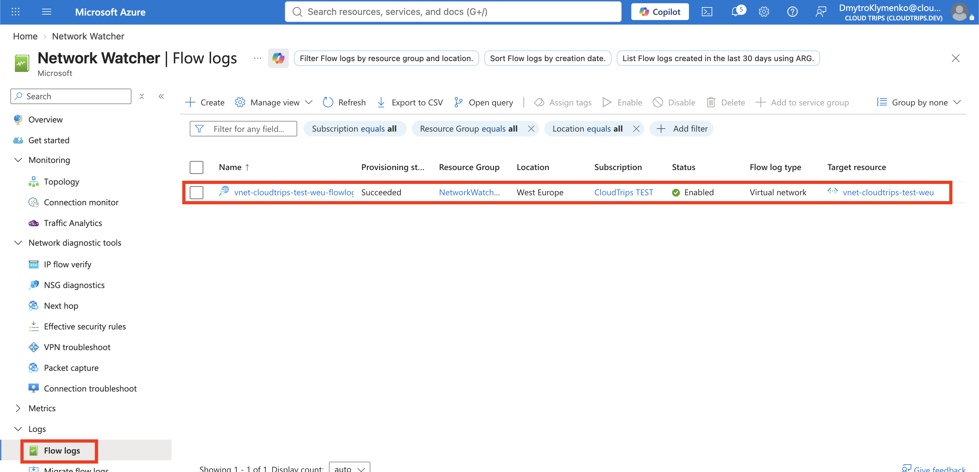
Task: Open NSG diagnostics
Action: point(74,285)
